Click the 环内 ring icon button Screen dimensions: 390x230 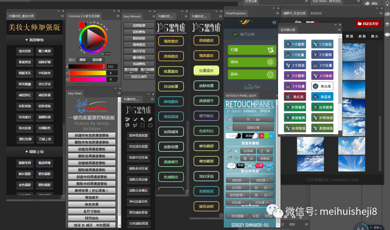click(x=269, y=62)
